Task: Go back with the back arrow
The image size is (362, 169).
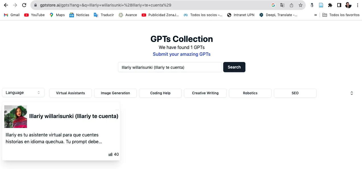Action: click(6, 5)
